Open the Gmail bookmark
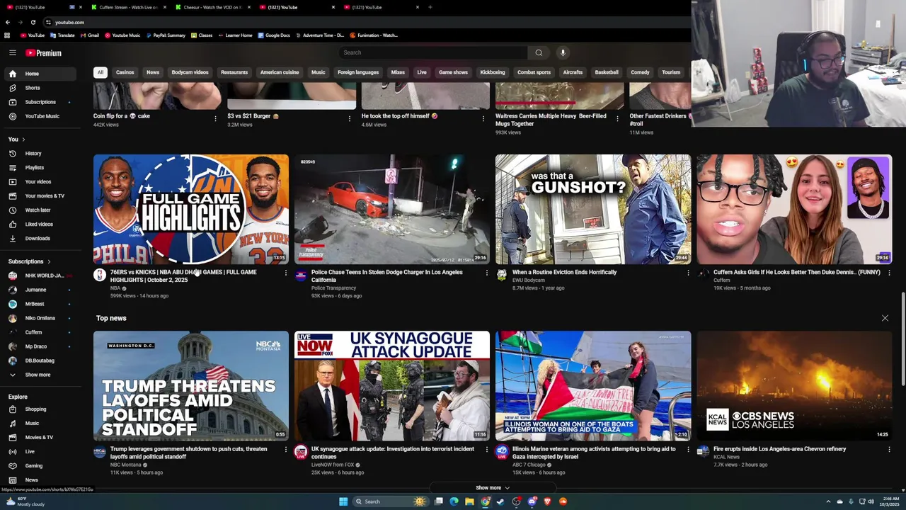This screenshot has height=510, width=906. point(90,35)
